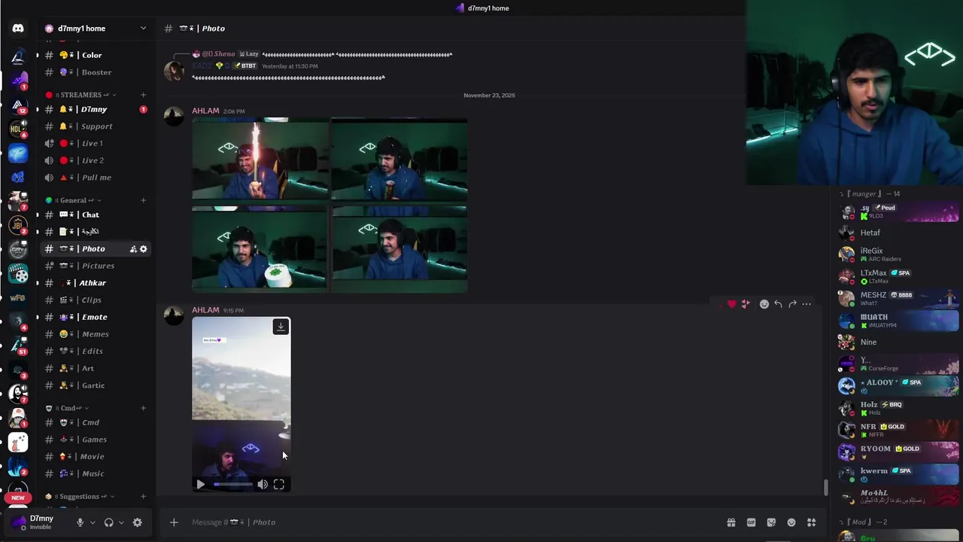Open the Music channel
The image size is (963, 542).
coord(96,473)
